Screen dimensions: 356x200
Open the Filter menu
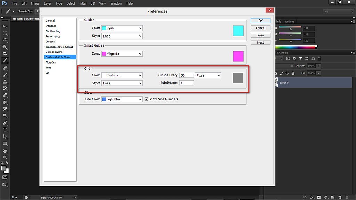(x=83, y=3)
